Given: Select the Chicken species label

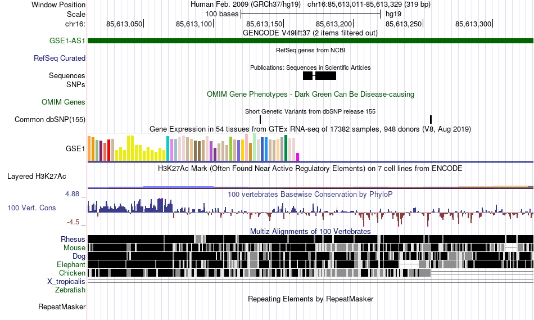Looking at the screenshot, I should click(72, 273).
